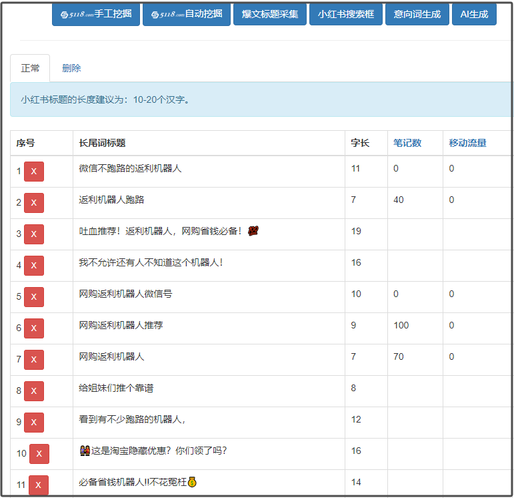Click the people emoji in row 10
The image size is (514, 498).
coord(85,451)
